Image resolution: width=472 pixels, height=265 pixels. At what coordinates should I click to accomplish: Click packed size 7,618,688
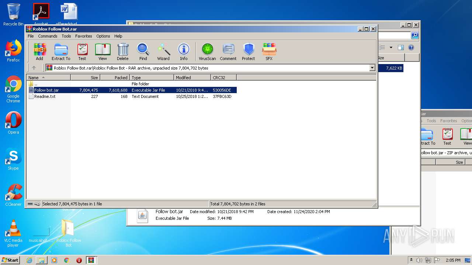click(118, 90)
